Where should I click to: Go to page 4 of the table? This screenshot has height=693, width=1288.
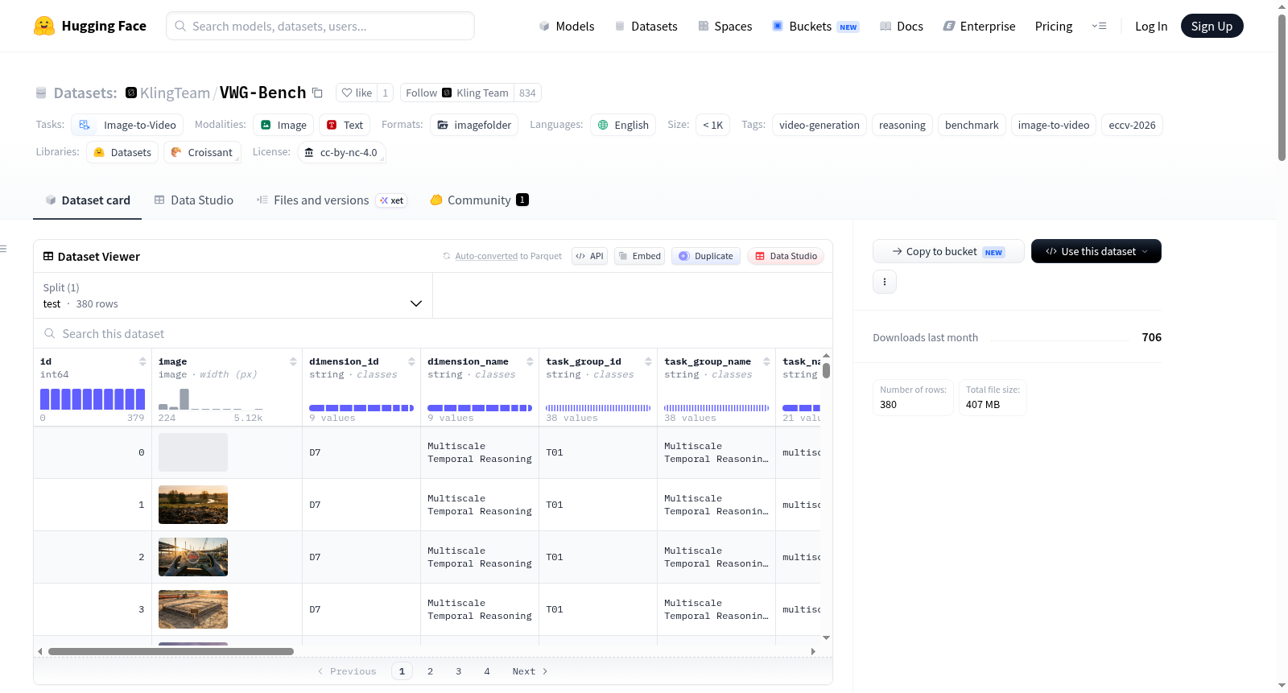487,671
